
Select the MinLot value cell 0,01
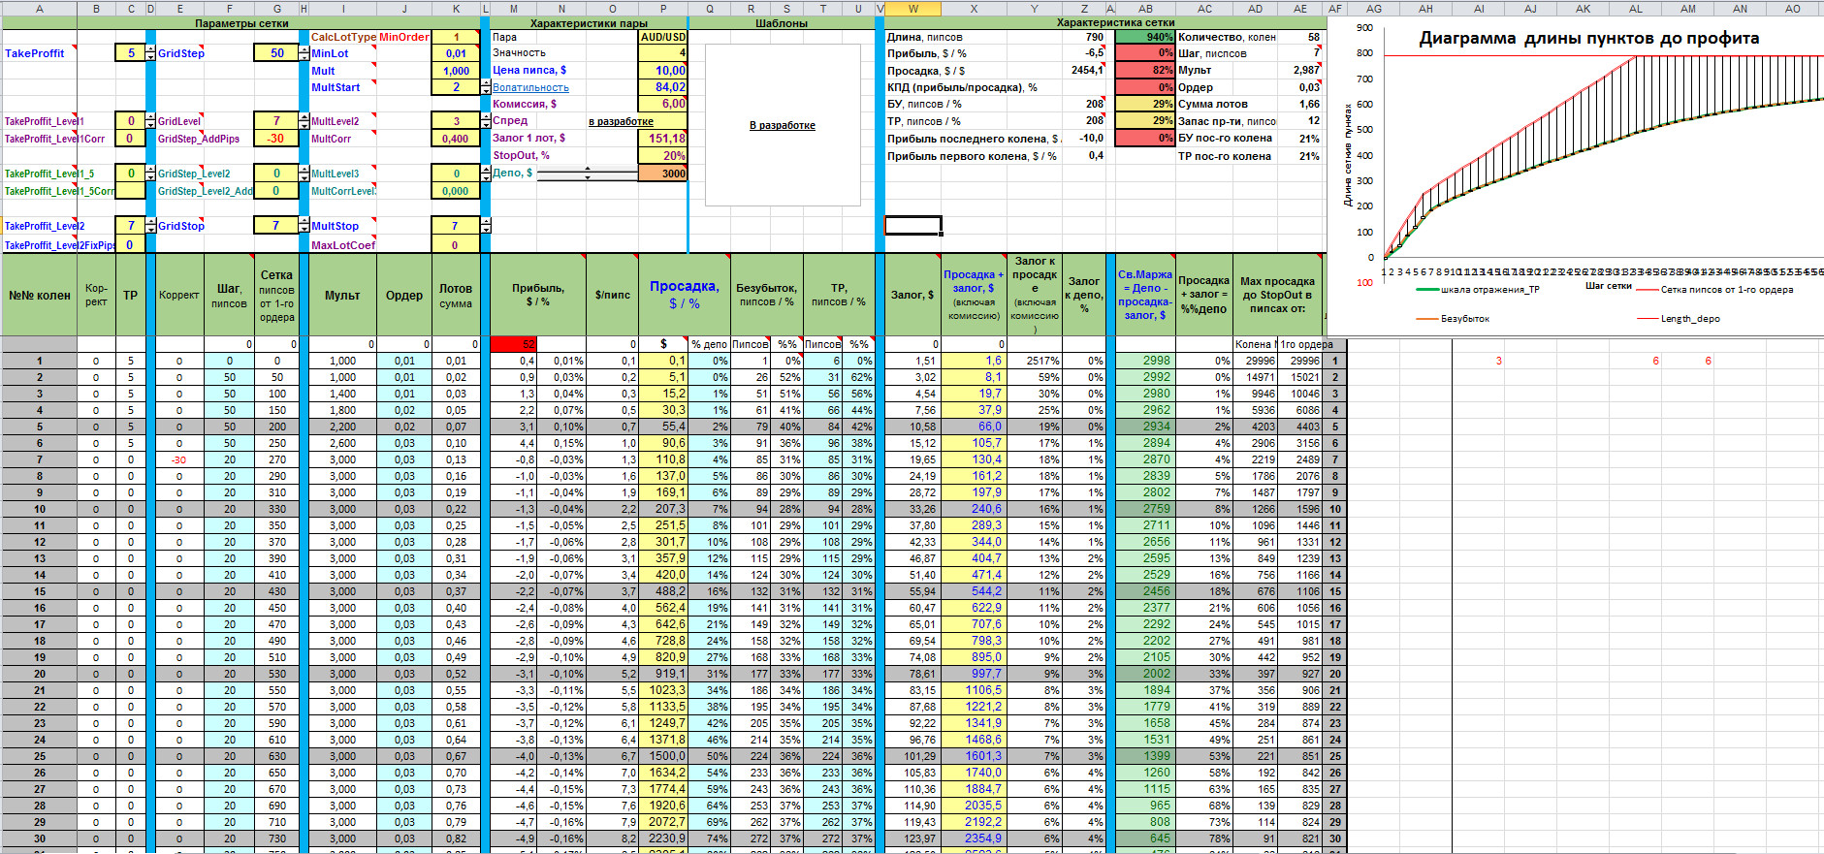[x=456, y=53]
